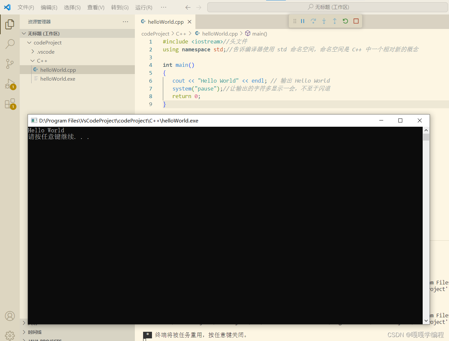
Task: Click the console vertical scrollbar thumb
Action: tap(426, 137)
